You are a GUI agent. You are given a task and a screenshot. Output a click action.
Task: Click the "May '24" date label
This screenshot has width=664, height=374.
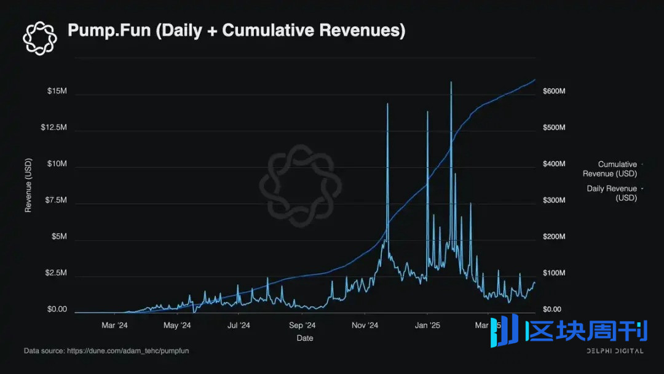(177, 325)
